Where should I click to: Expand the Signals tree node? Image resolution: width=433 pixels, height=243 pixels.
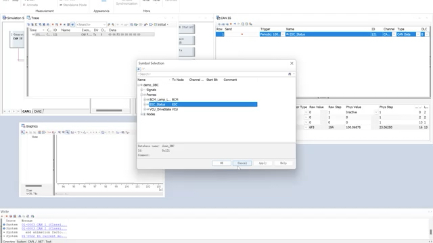click(141, 90)
